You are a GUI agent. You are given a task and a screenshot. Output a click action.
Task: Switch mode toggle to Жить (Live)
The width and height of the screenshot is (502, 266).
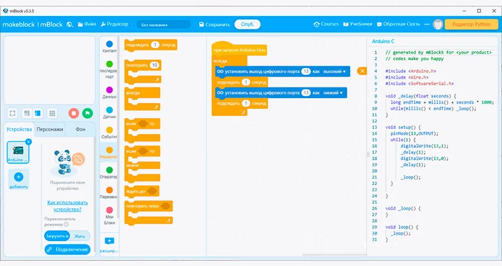[x=80, y=236]
